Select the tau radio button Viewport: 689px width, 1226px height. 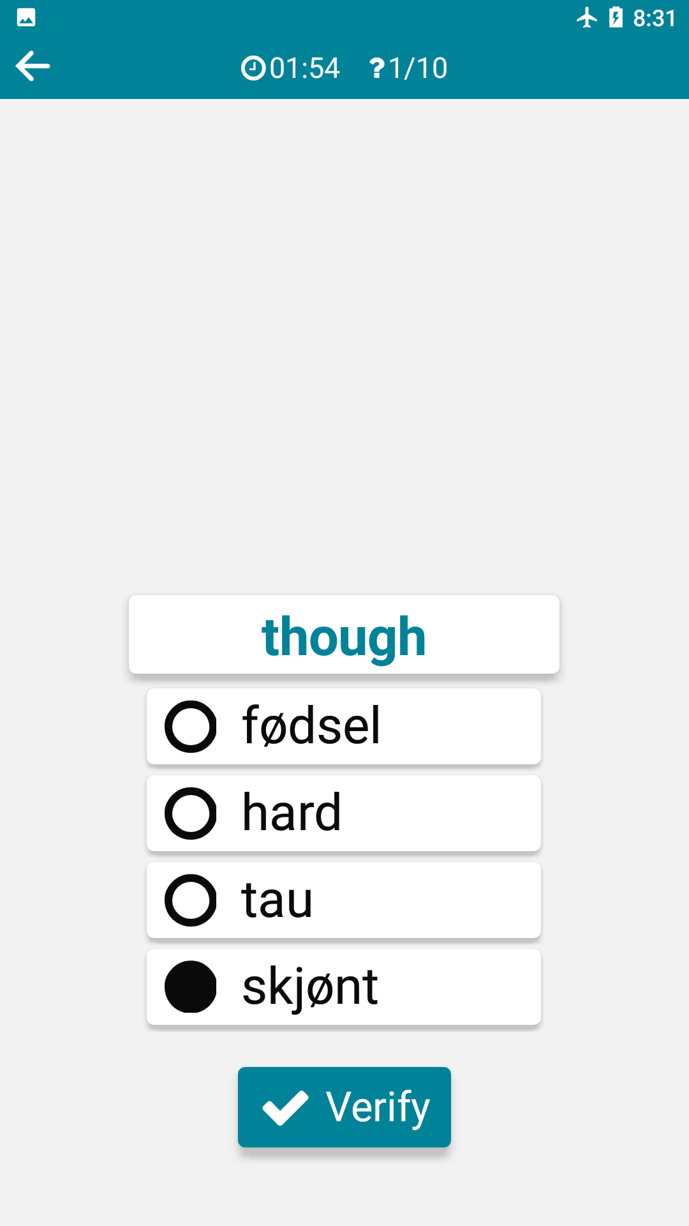(x=191, y=900)
